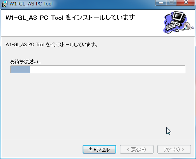Click the white header banner area
Screen dimensions: 196x159
tap(83, 23)
